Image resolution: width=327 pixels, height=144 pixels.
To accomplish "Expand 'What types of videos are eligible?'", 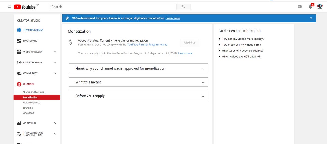I will [x=241, y=51].
